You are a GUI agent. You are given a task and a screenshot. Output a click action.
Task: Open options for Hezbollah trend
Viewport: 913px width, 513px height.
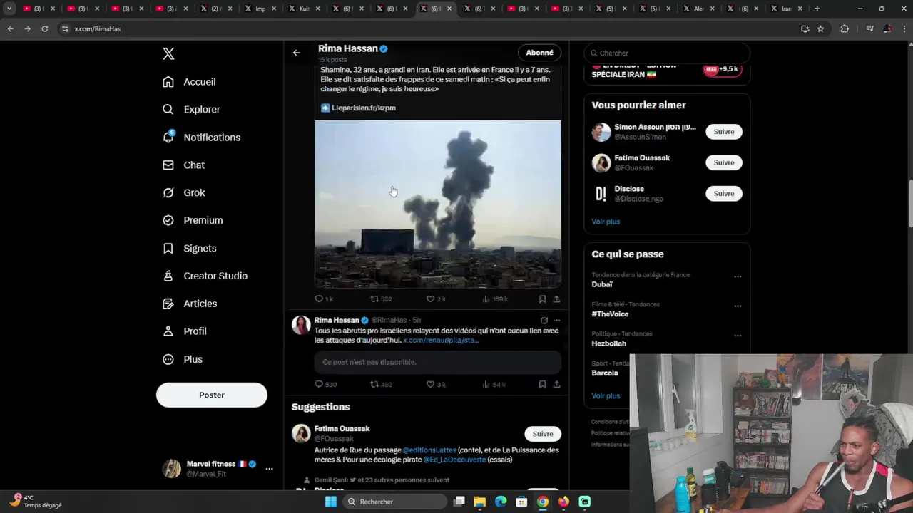(x=738, y=336)
